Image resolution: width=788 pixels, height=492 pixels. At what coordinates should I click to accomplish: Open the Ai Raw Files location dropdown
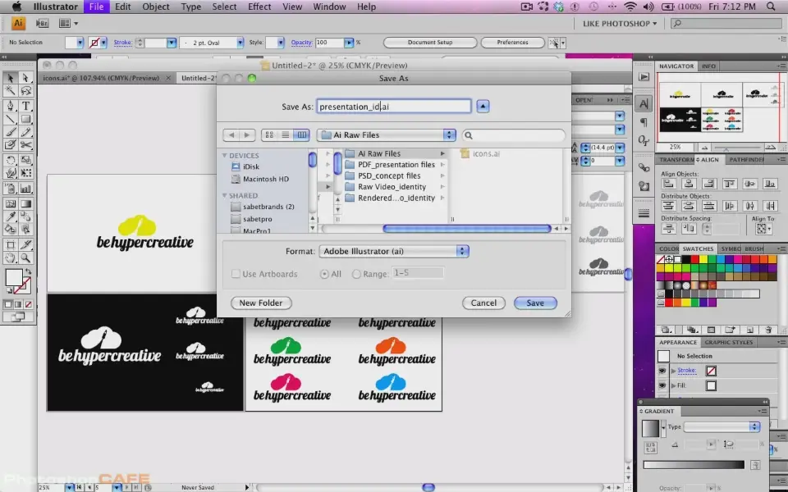click(x=386, y=134)
